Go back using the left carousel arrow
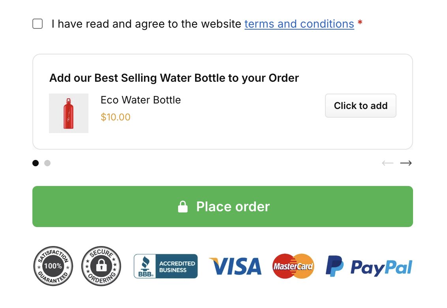The width and height of the screenshot is (447, 308). (x=387, y=163)
